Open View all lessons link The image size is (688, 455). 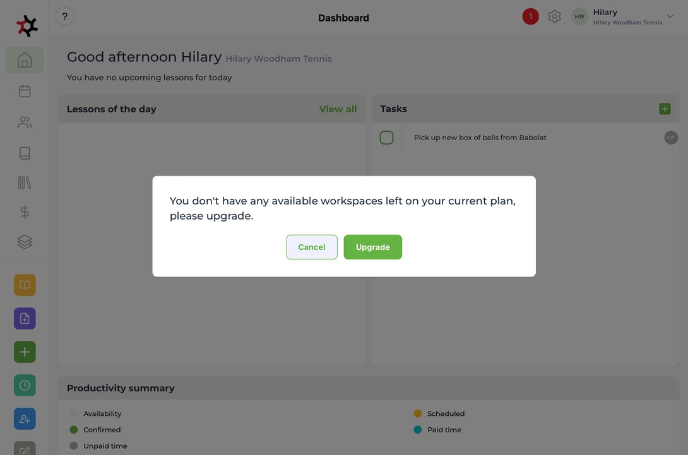coord(338,109)
